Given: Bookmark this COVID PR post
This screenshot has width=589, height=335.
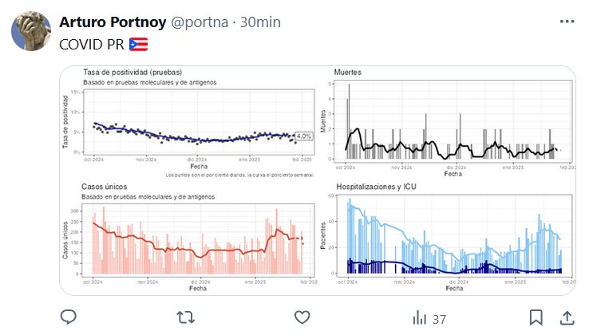Looking at the screenshot, I should coord(537,317).
